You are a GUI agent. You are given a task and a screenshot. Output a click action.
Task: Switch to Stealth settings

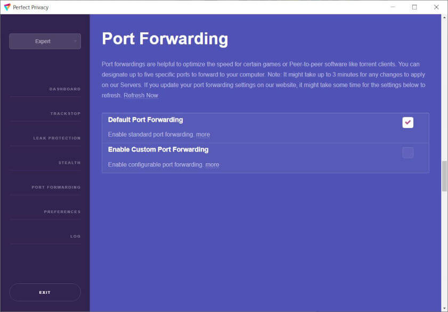pos(69,163)
